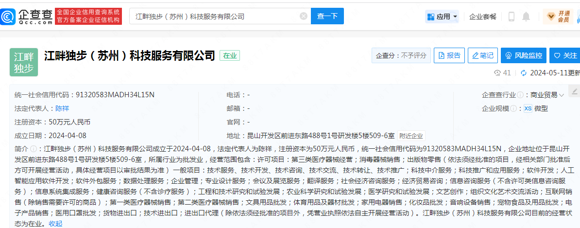Click the 成立日期 value 2024-04-08
580x228 pixels.
[x=68, y=136]
